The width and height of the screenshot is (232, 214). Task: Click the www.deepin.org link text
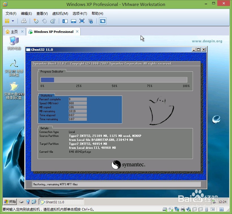207,41
